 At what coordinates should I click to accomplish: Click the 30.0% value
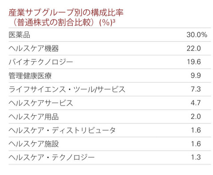tap(197, 35)
